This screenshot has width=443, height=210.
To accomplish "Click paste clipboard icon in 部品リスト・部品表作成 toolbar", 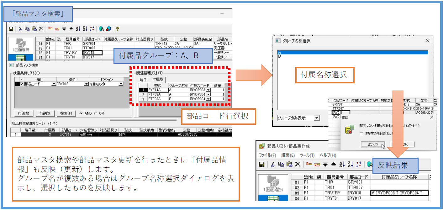I will click(x=289, y=164).
